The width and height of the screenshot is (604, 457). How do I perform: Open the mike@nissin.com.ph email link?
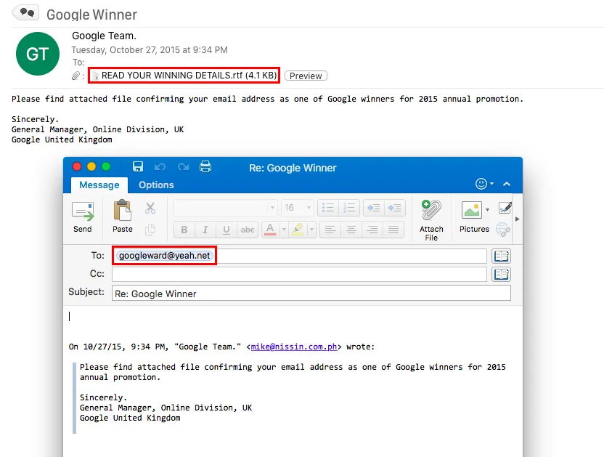tap(295, 347)
